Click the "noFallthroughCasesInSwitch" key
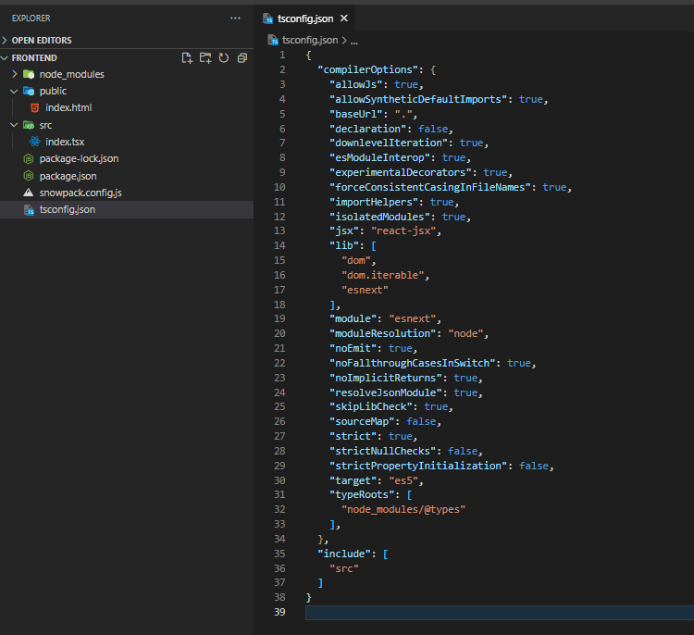The image size is (694, 635). 412,363
